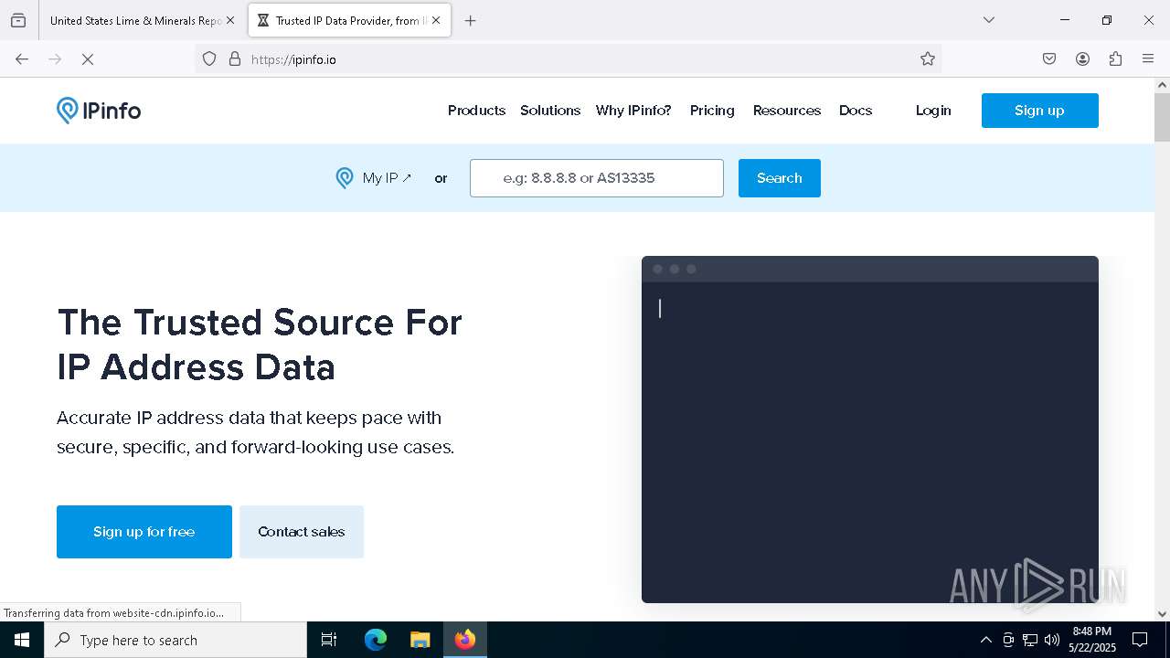Go to the Pricing page
The height and width of the screenshot is (658, 1170).
(712, 111)
